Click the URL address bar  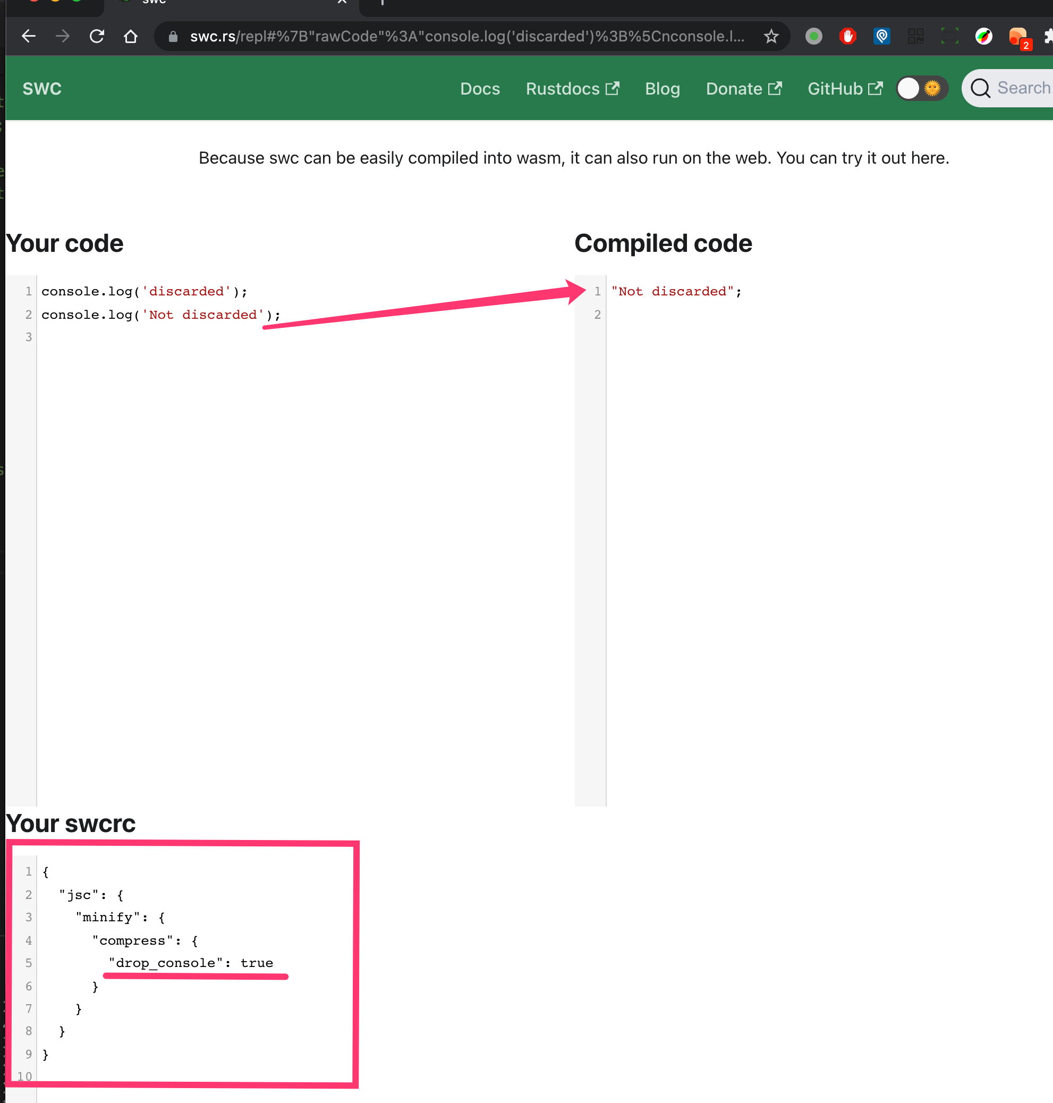(x=466, y=37)
